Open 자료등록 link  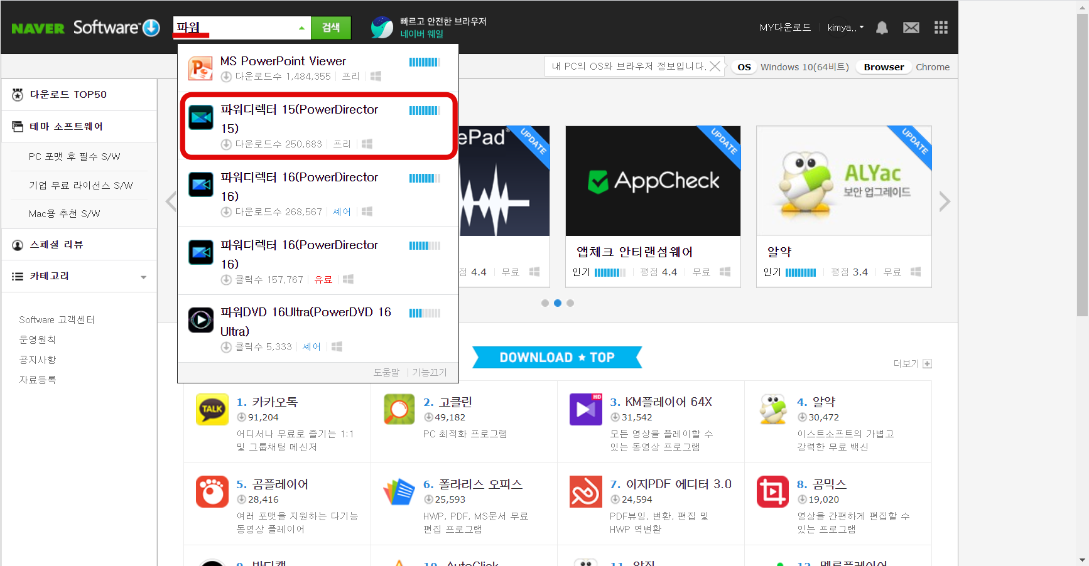click(38, 380)
